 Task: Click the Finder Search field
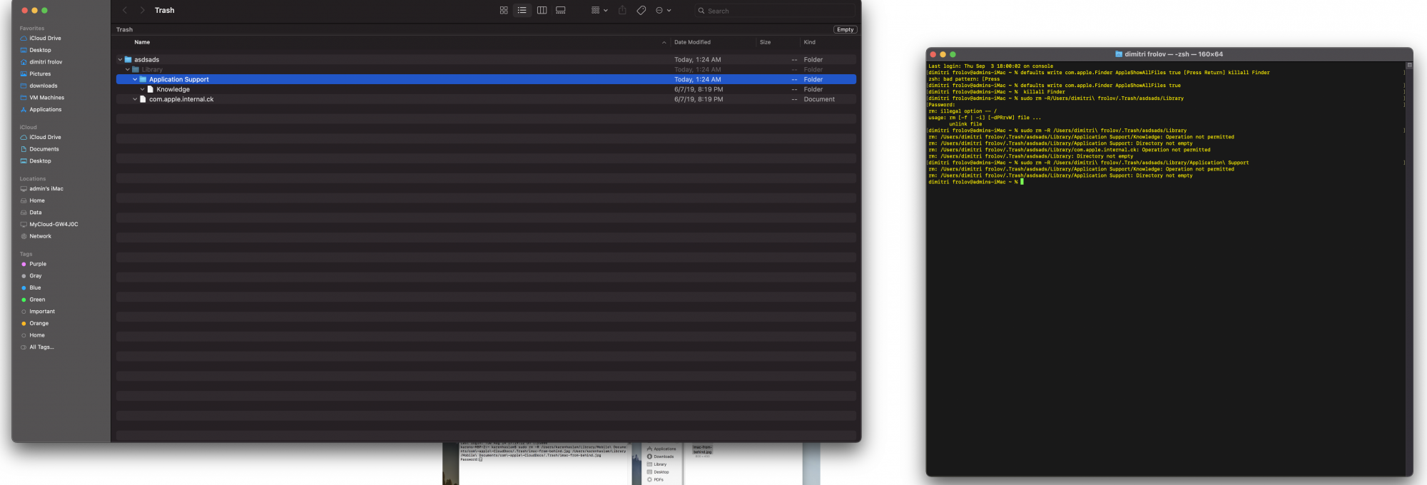pos(774,11)
